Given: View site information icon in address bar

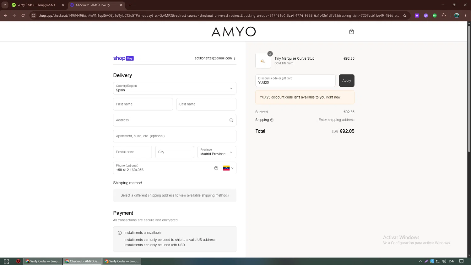Looking at the screenshot, I should [34, 15].
